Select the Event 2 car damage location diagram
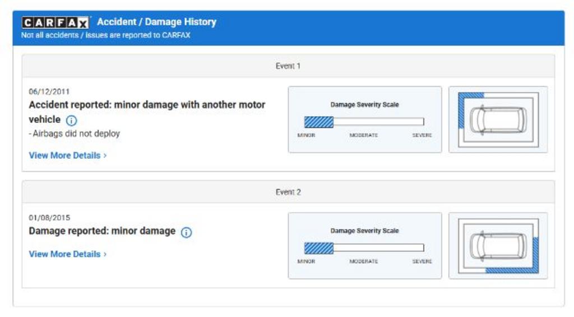This screenshot has height=317, width=574. (x=498, y=246)
